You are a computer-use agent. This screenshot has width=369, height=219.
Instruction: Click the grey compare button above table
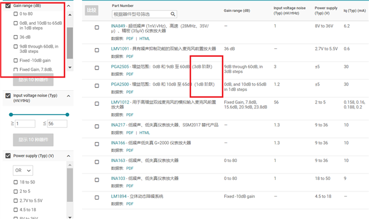(92, 10)
